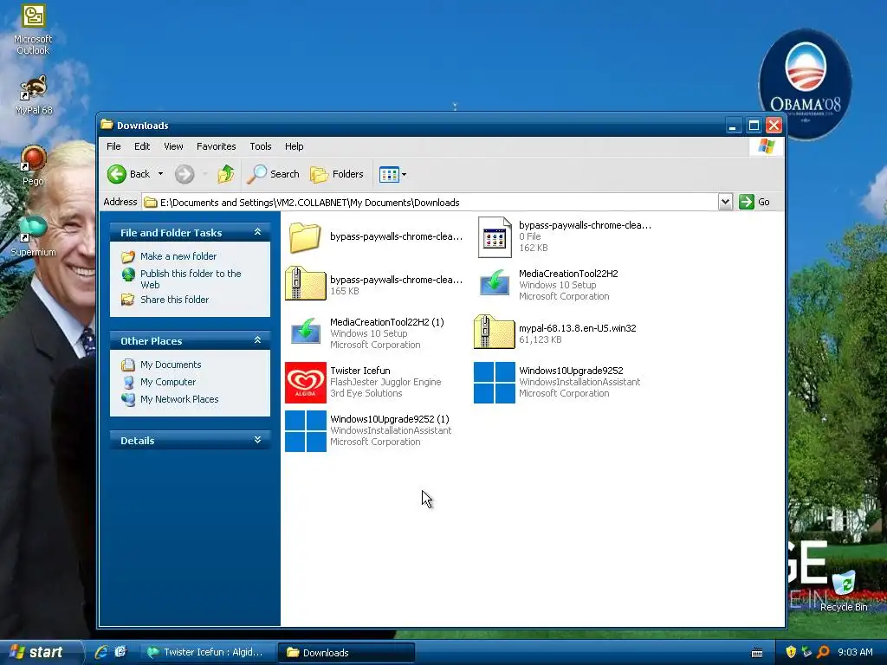Click the Downloads window title bar folder icon
This screenshot has width=887, height=665.
107,125
